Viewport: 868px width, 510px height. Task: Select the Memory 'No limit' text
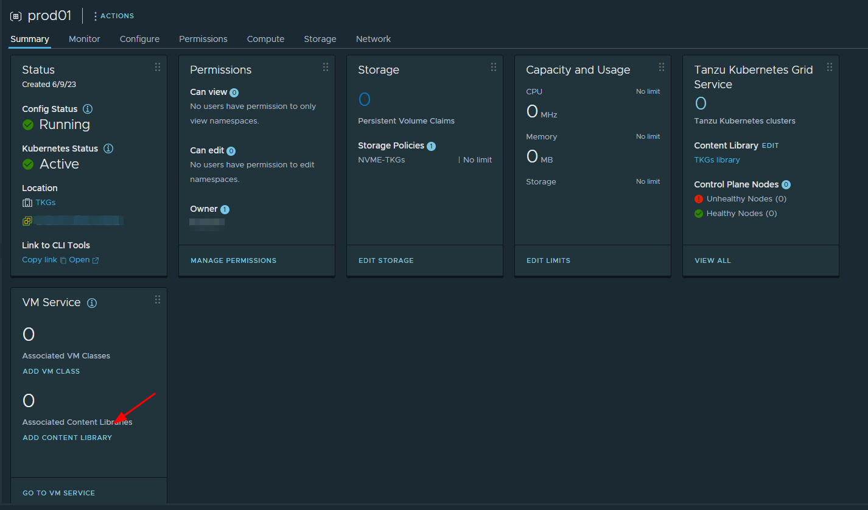coord(648,137)
